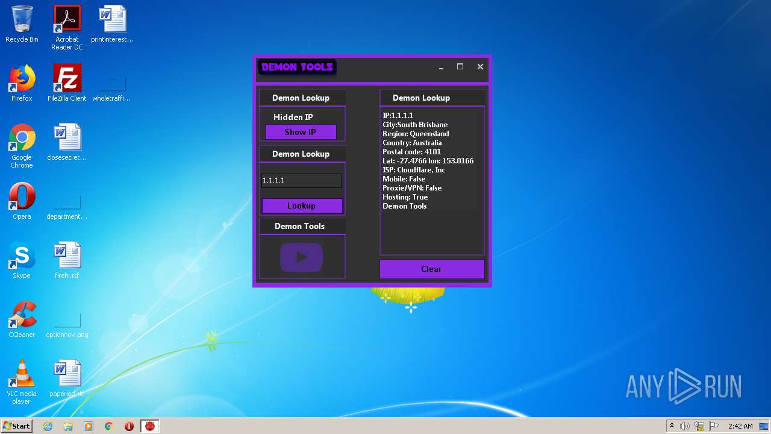
Task: Open the Windows Start menu
Action: click(x=16, y=426)
